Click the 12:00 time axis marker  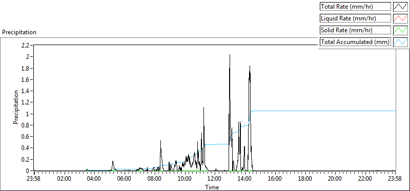click(215, 179)
